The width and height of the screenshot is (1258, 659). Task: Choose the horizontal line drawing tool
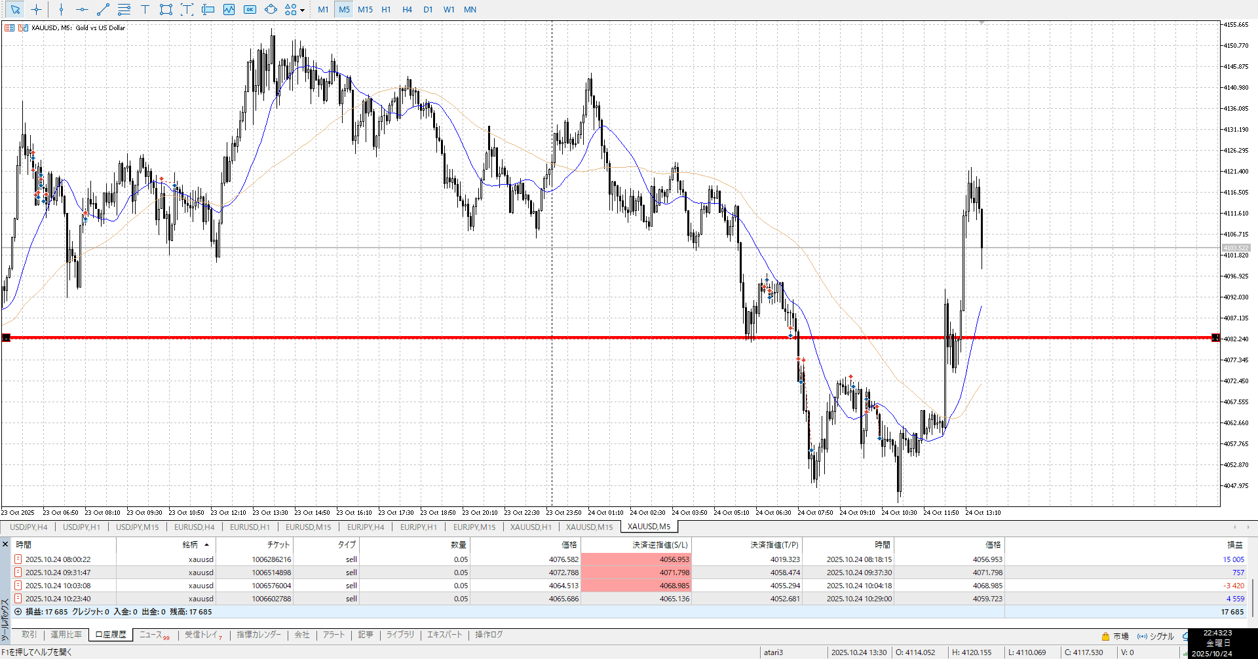82,10
